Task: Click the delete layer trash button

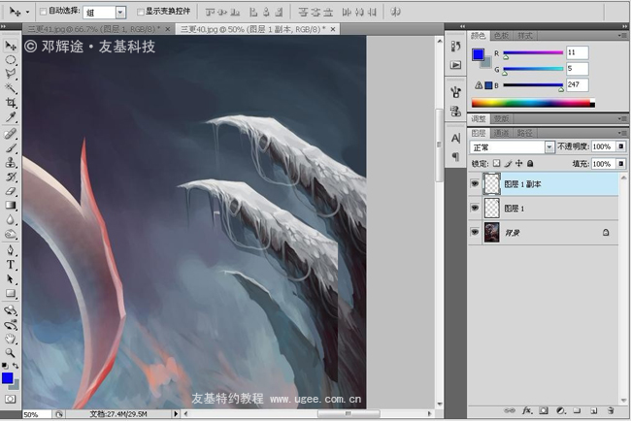Action: click(x=611, y=410)
